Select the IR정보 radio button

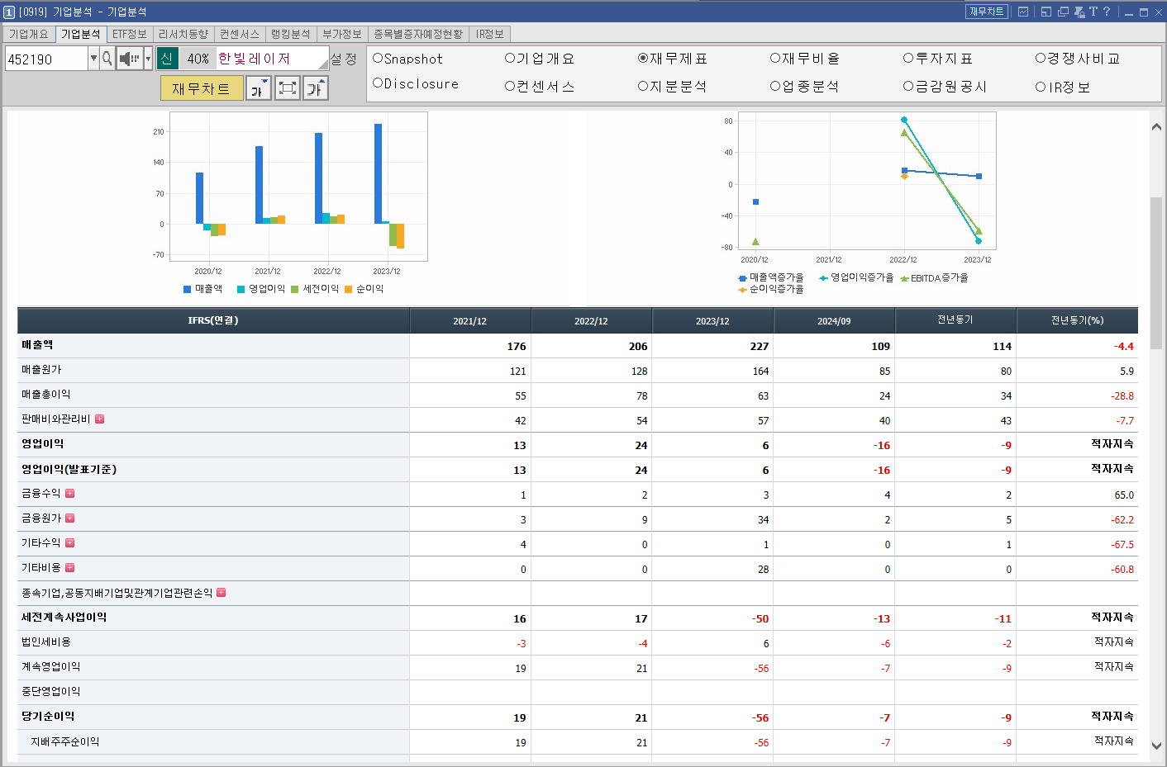[x=1041, y=87]
